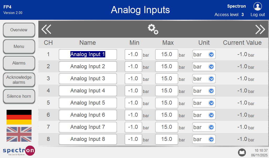This screenshot has width=269, height=158.
Task: Expand the unit dropdown for channel 4
Action: 204,91
